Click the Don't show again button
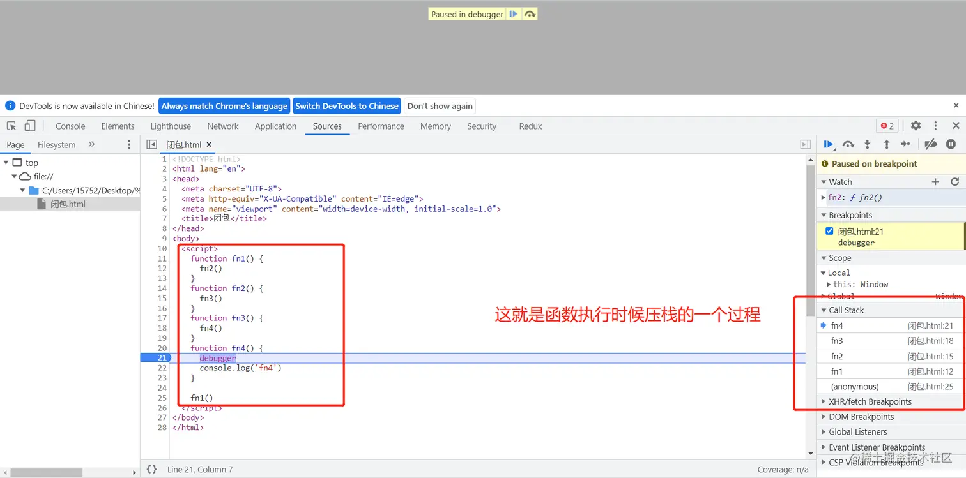The image size is (966, 478). click(440, 106)
